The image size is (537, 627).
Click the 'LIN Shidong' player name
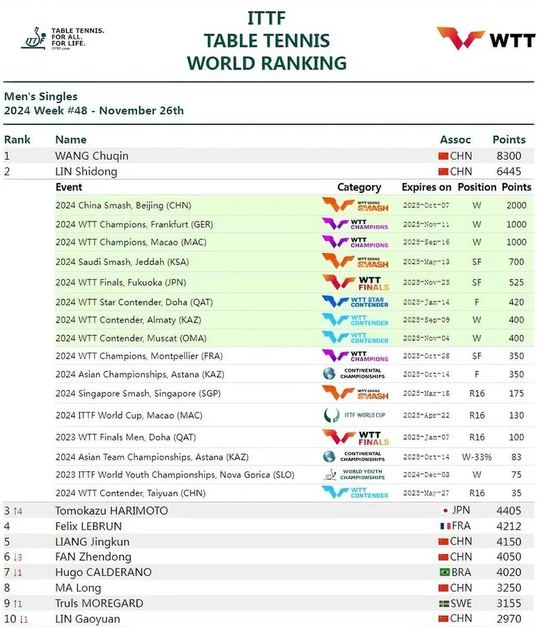coord(86,172)
